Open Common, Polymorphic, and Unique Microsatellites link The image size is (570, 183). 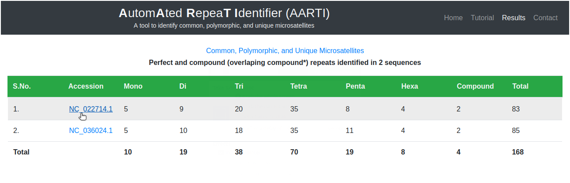pos(285,50)
